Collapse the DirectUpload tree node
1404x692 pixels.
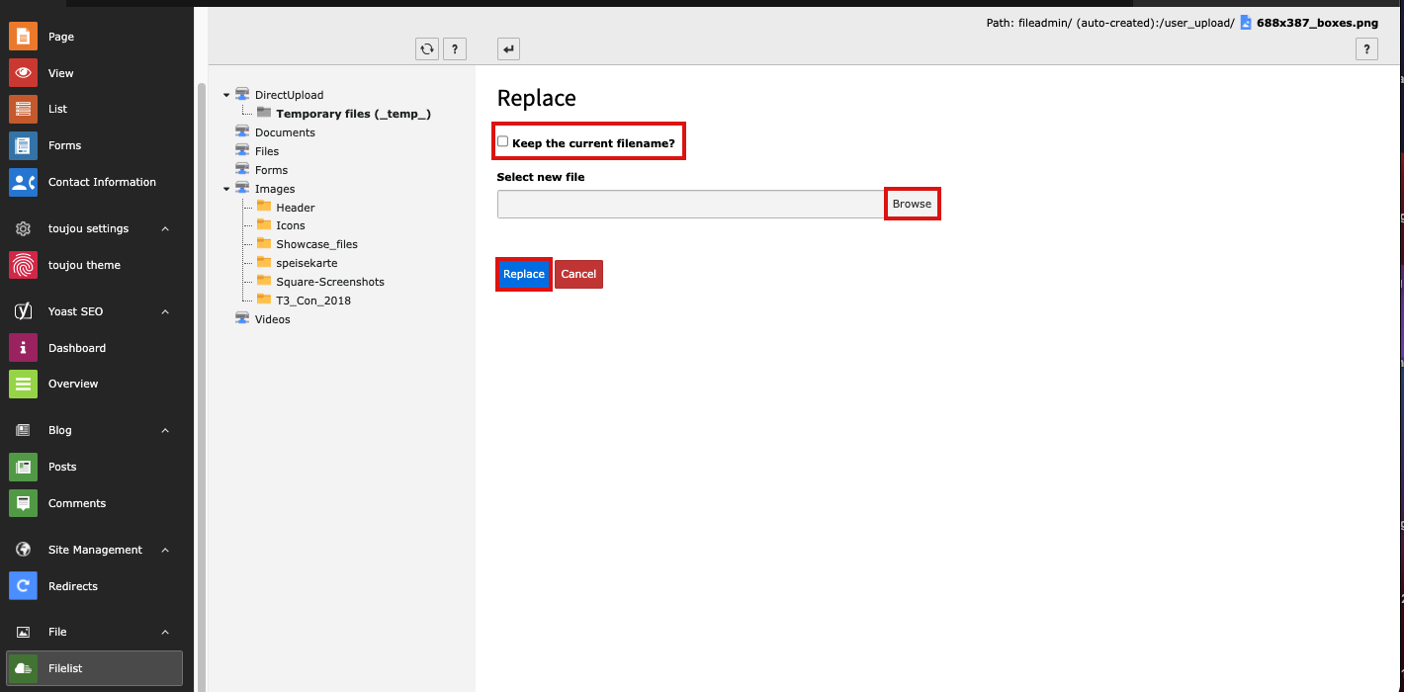click(x=226, y=96)
